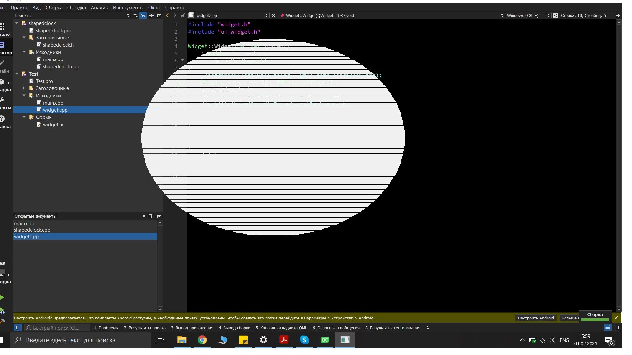
Task: Go back to previous editor location
Action: 167,15
